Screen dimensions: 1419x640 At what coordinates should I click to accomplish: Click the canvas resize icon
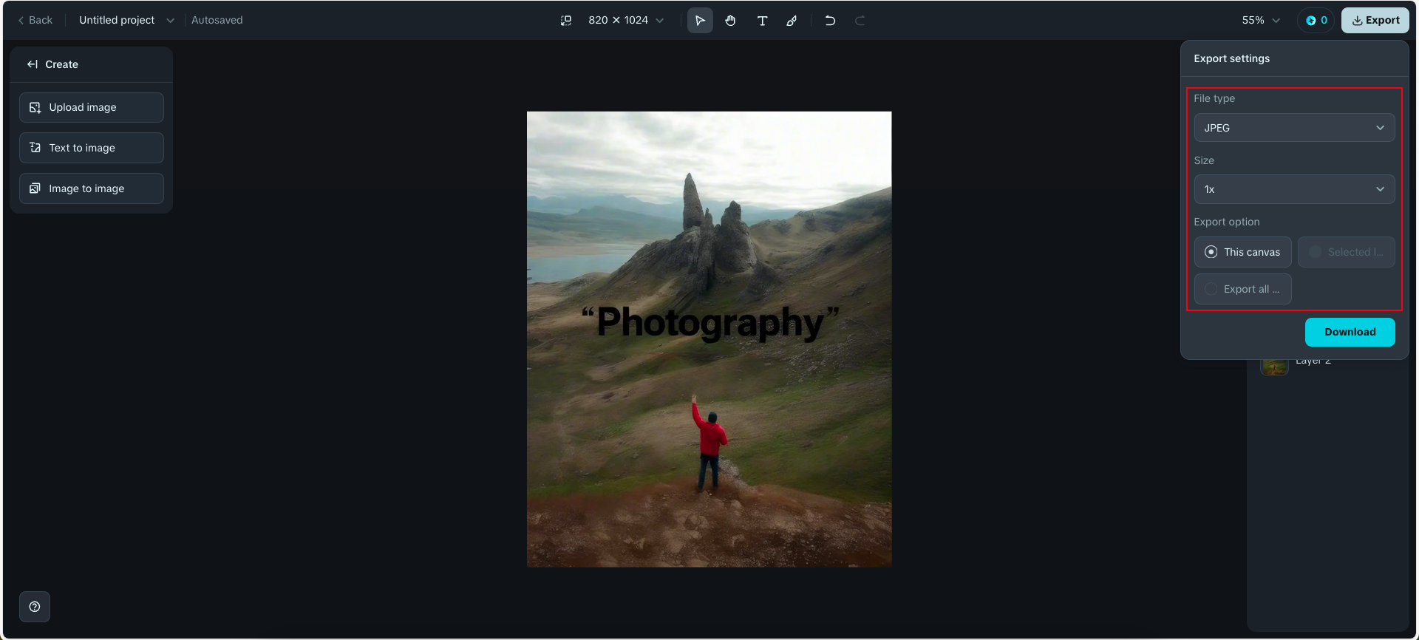(x=566, y=21)
